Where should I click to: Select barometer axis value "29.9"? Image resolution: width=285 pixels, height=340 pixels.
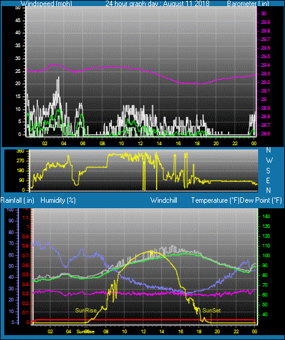[x=265, y=22]
